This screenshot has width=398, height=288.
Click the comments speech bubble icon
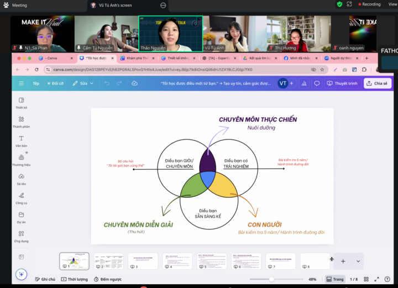pyautogui.click(x=317, y=83)
